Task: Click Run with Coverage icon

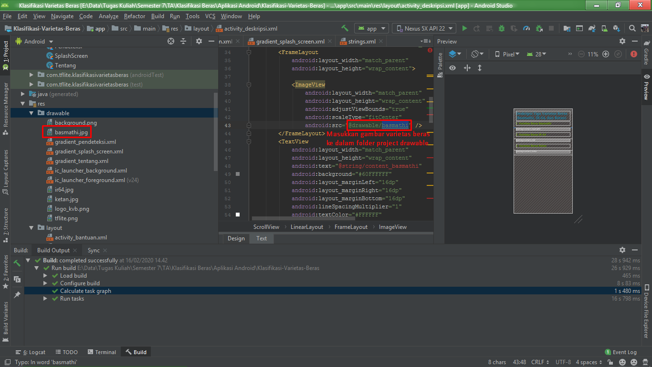Action: pos(514,28)
